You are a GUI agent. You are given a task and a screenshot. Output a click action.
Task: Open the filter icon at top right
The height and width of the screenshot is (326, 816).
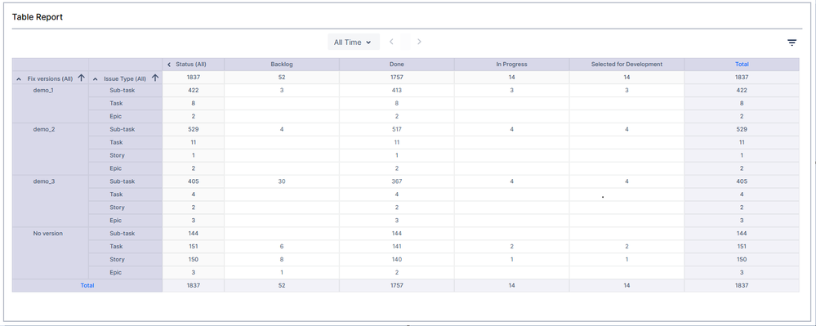(791, 42)
